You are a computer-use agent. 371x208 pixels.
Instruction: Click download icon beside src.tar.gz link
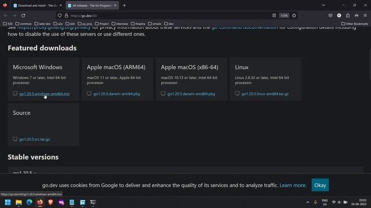[15, 139]
